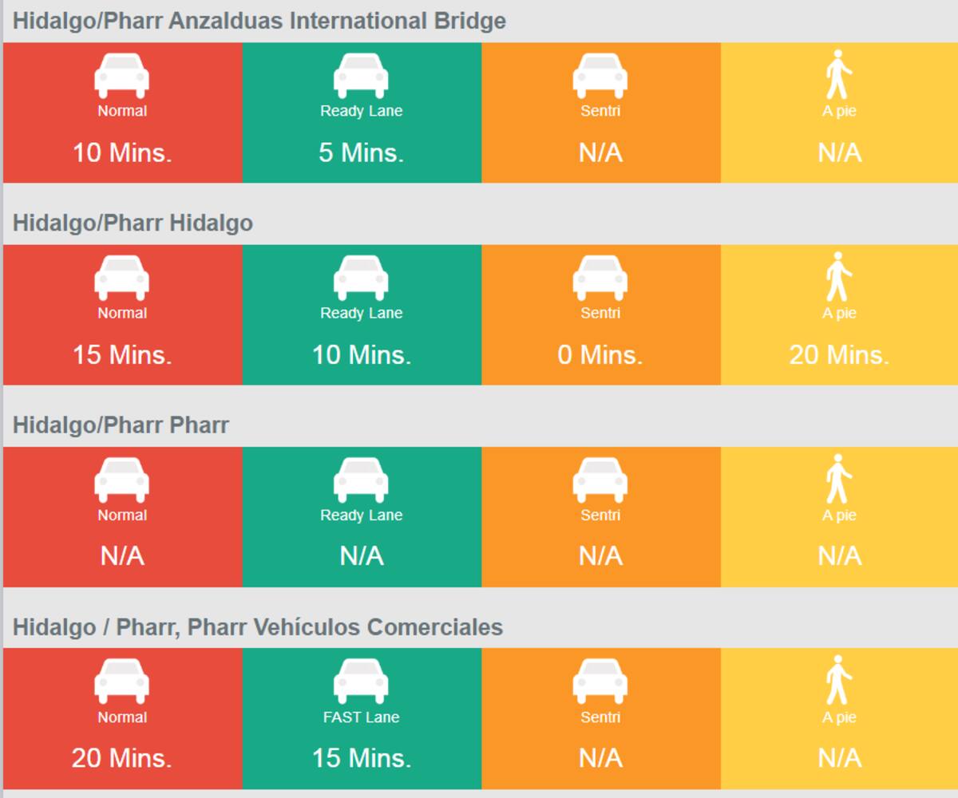958x798 pixels.
Task: Click the 0 Mins. Hidalgo Sentri time
Action: [600, 355]
